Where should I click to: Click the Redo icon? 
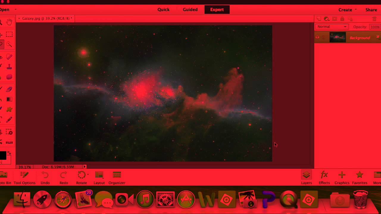tap(63, 175)
